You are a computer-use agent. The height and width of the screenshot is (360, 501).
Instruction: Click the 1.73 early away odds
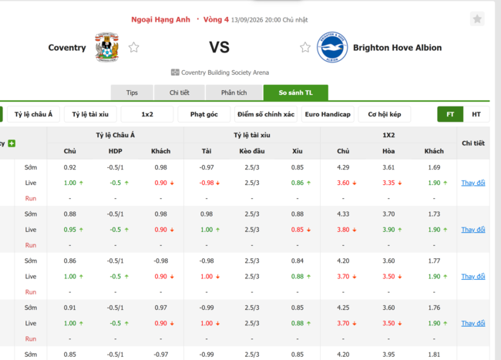point(434,214)
